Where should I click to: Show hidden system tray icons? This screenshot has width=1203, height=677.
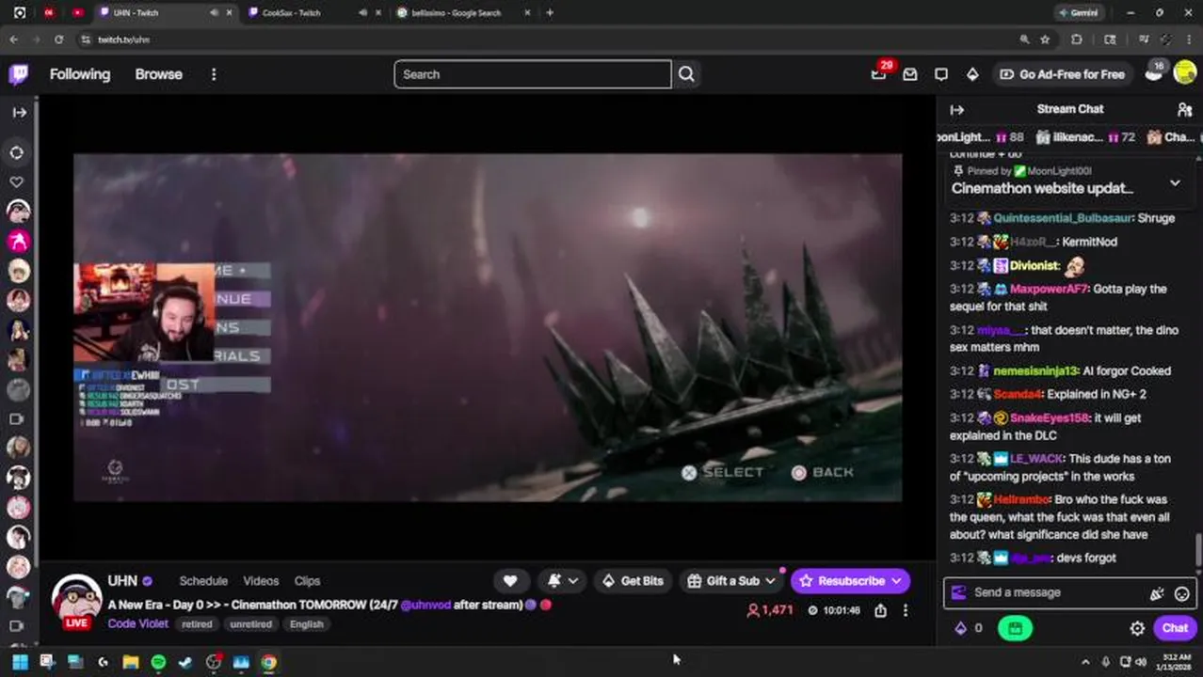1085,662
